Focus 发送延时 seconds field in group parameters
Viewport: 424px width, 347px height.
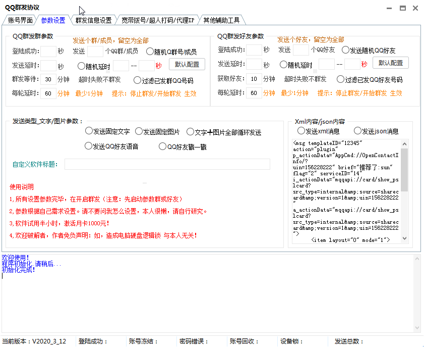[48, 66]
